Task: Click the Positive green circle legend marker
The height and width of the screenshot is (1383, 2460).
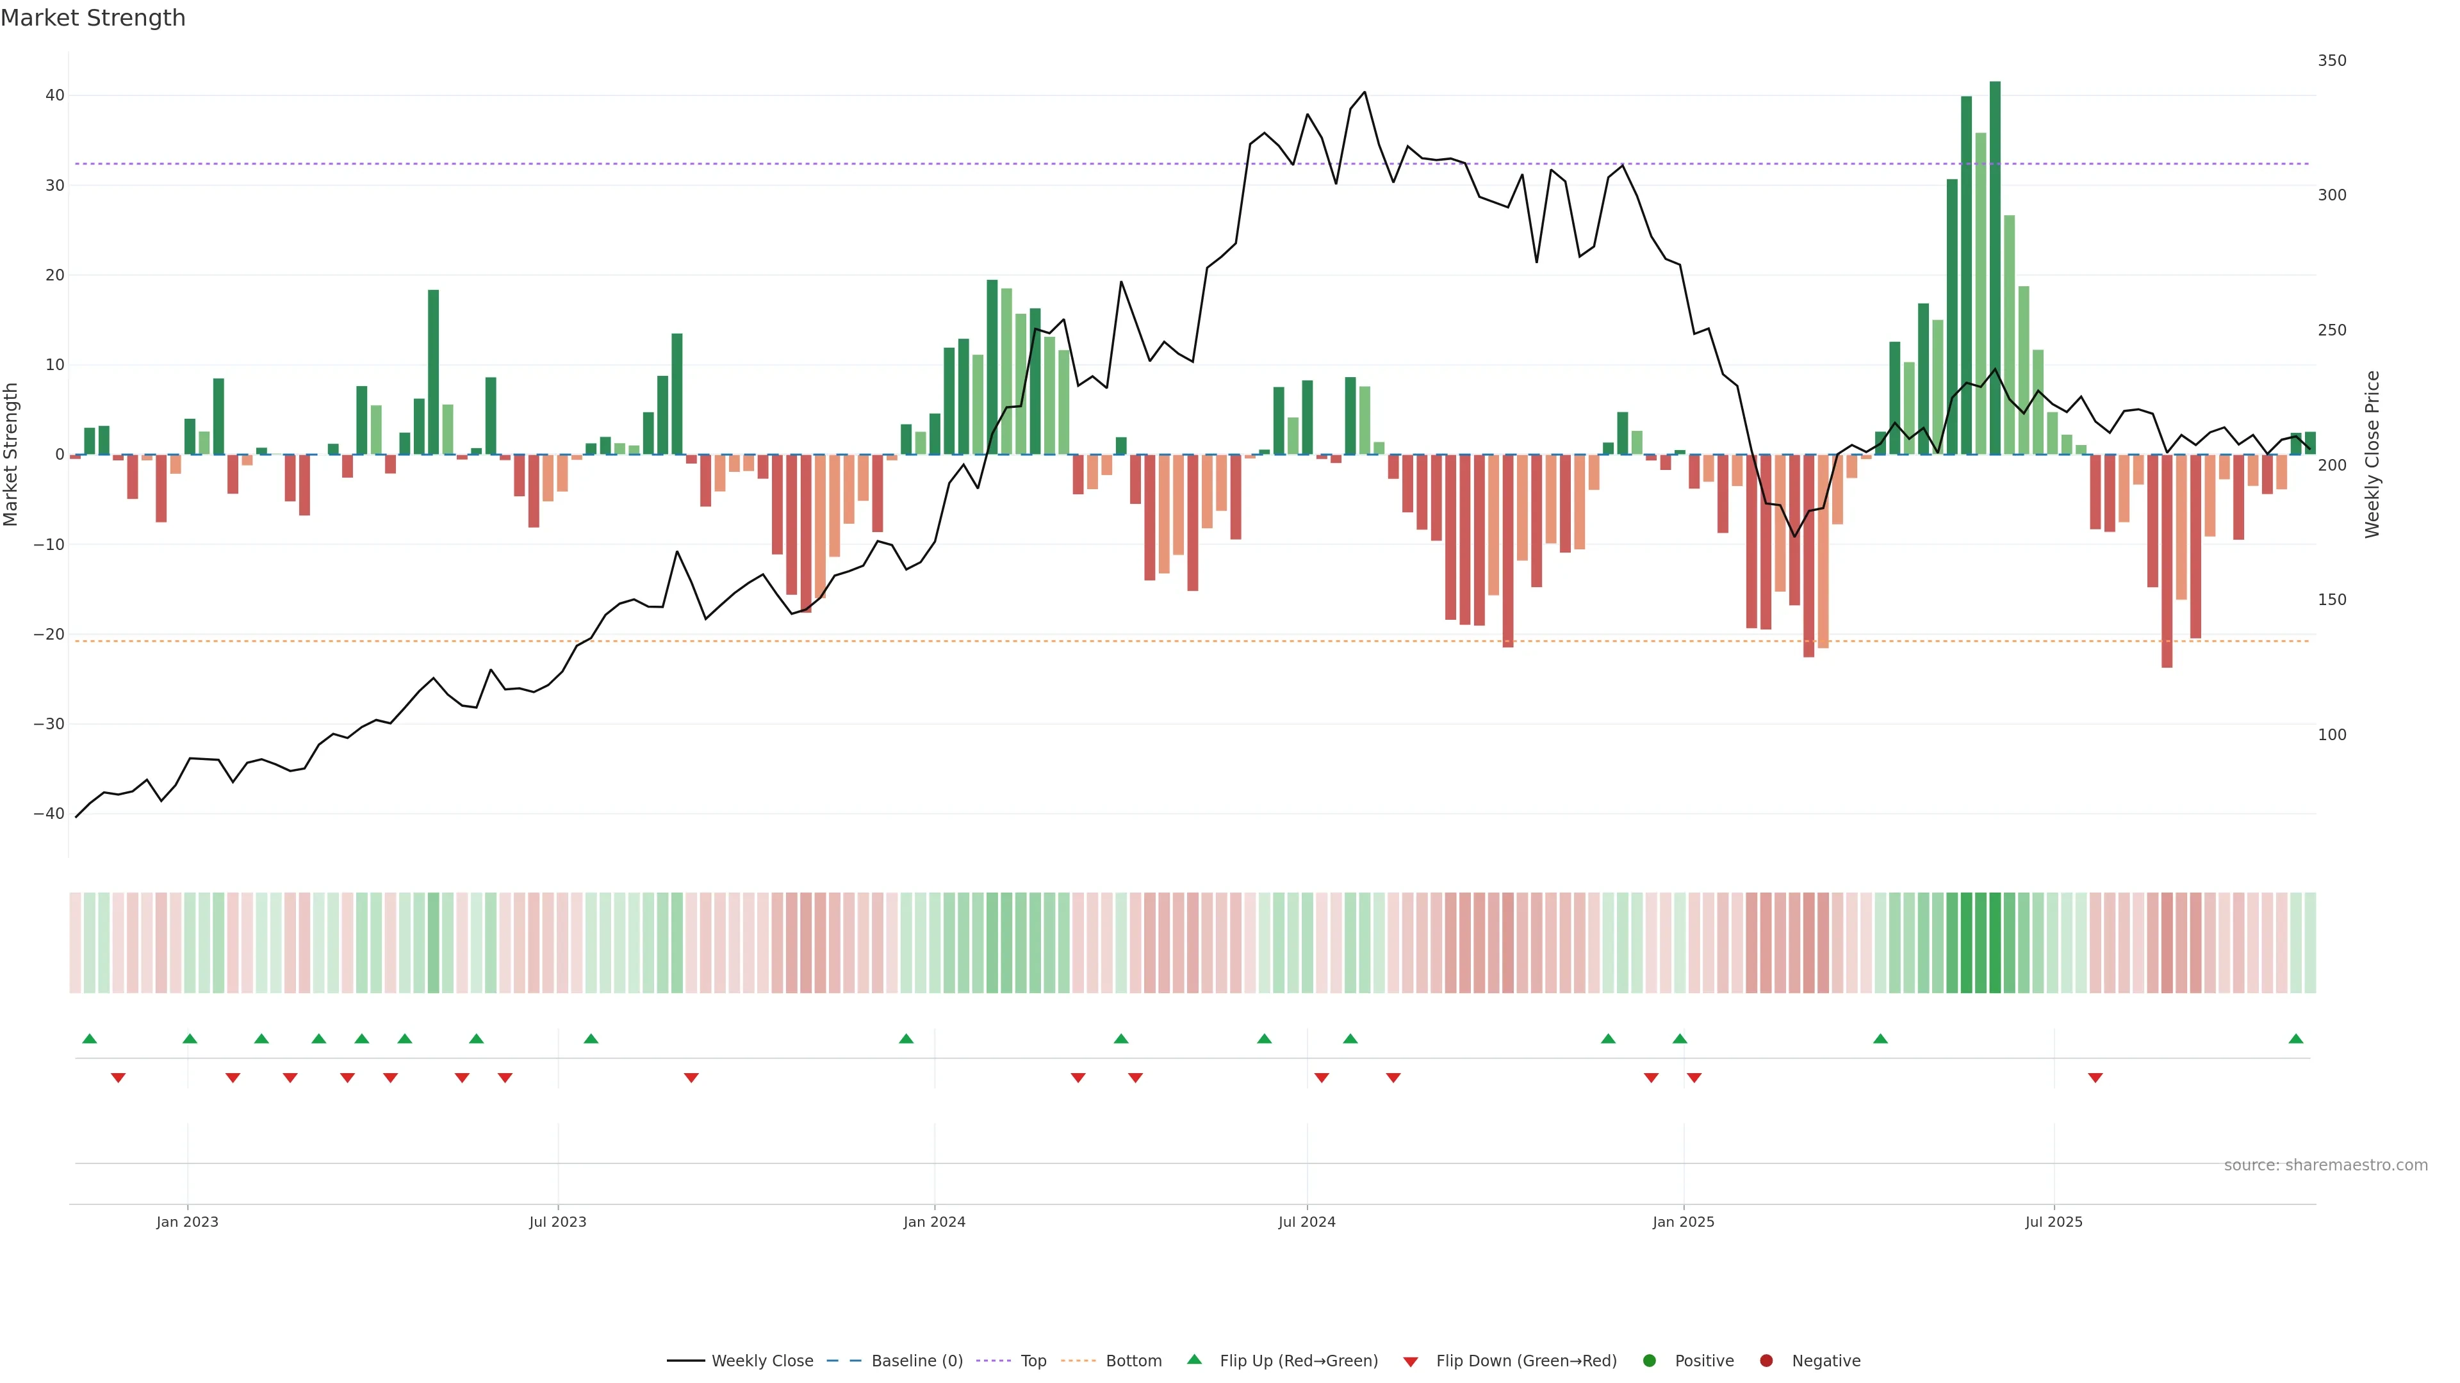Action: point(1649,1360)
